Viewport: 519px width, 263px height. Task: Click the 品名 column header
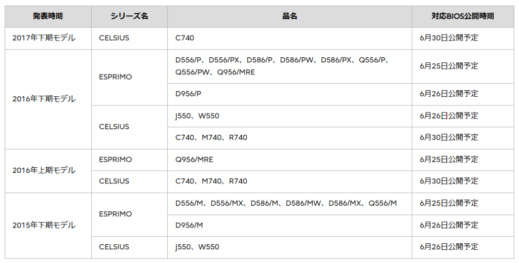tap(289, 16)
